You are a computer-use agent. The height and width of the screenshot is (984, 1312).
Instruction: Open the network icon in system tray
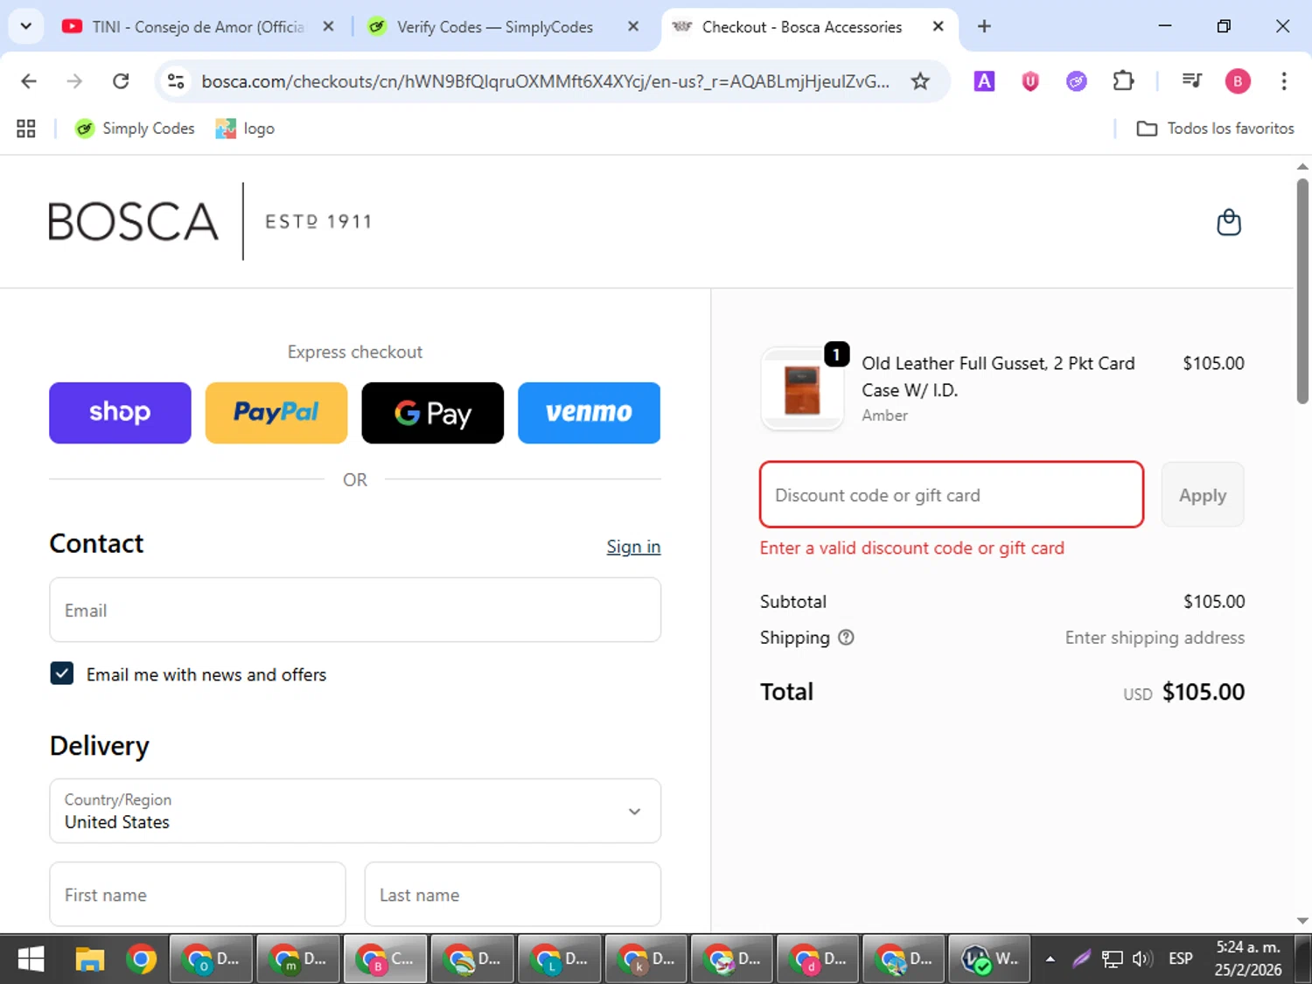click(x=1112, y=960)
